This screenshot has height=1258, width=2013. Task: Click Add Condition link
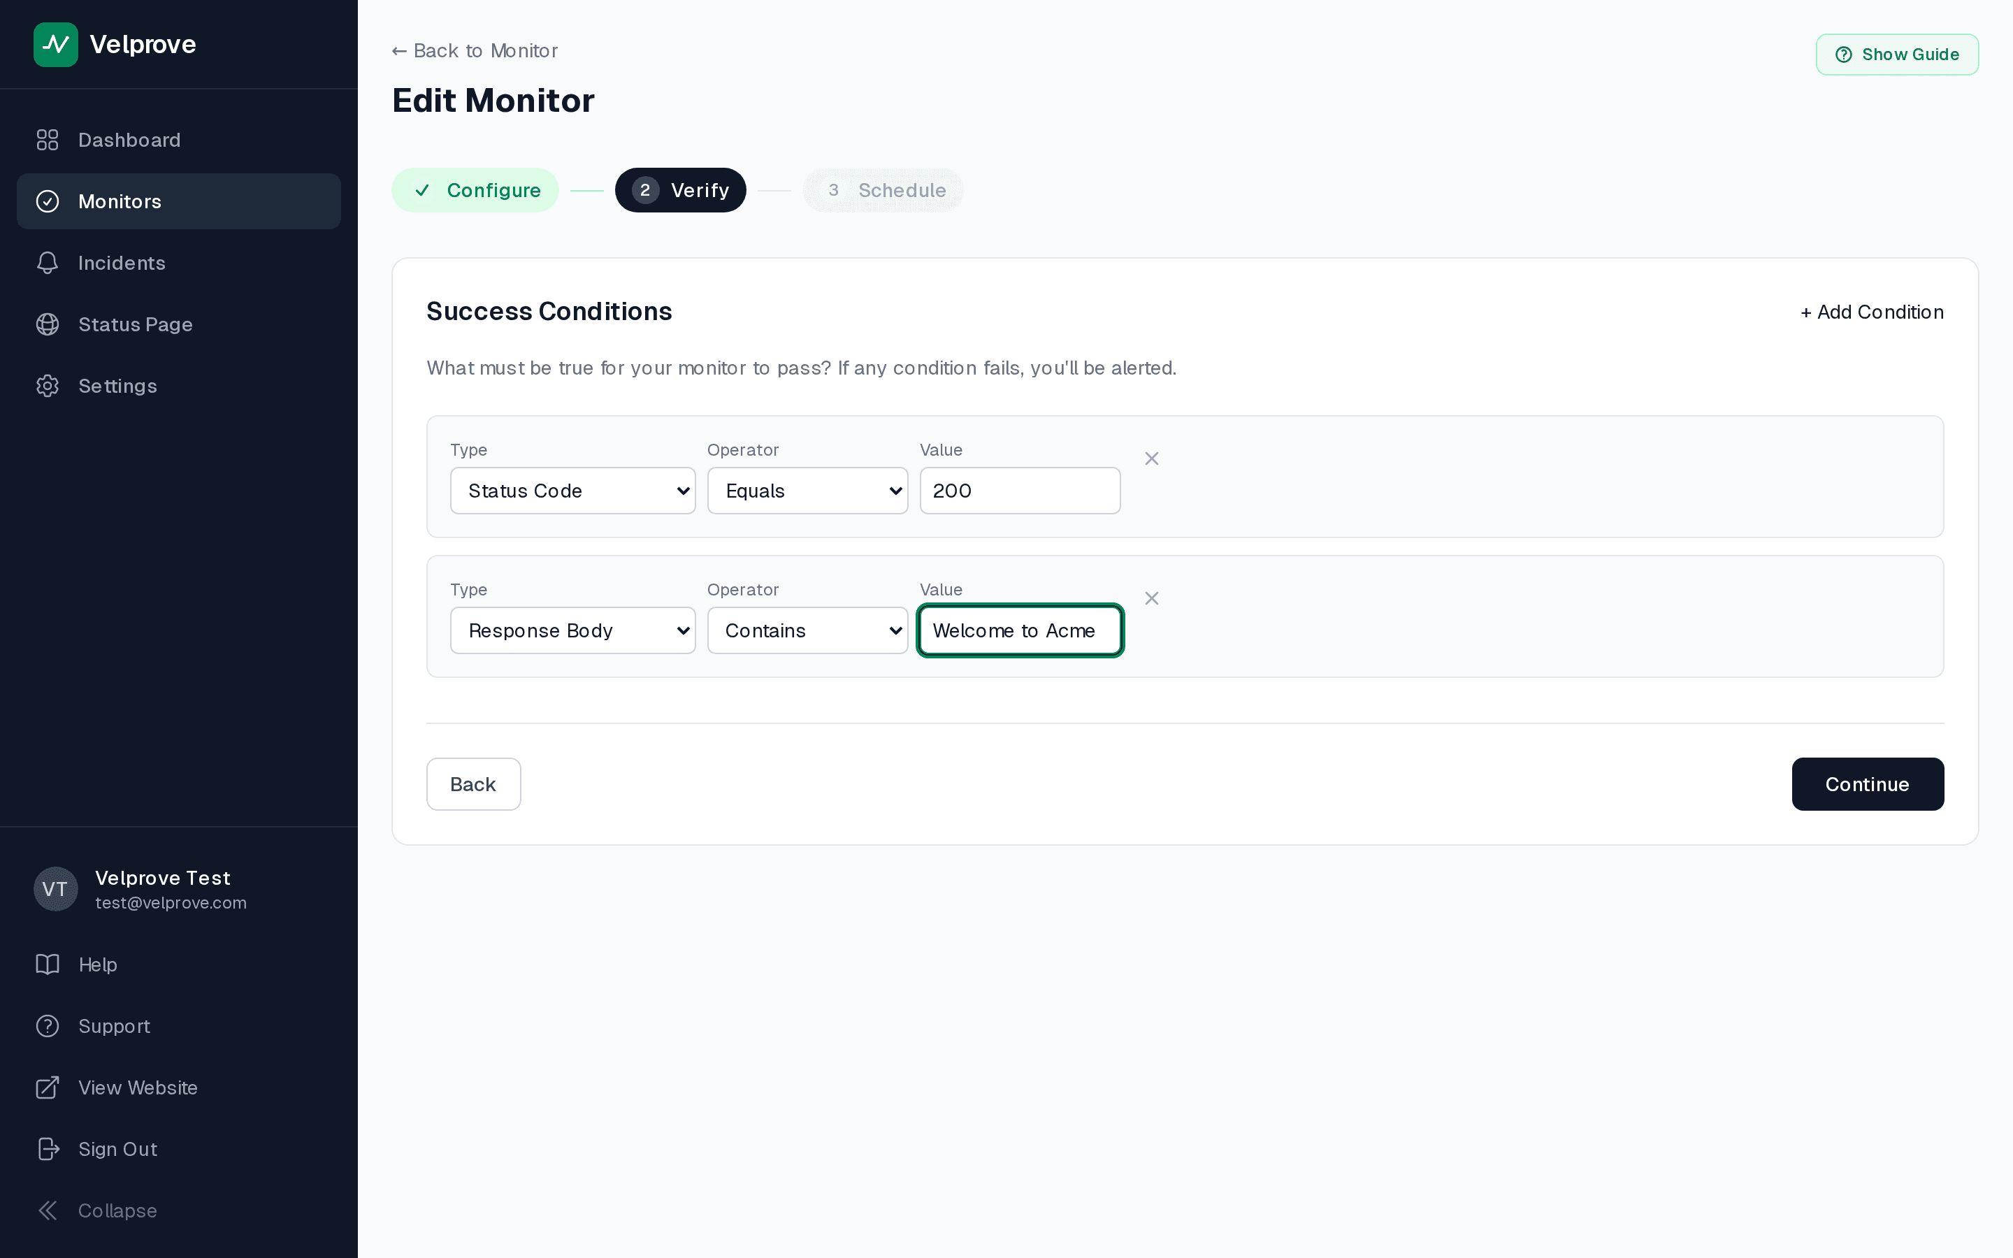click(1872, 312)
